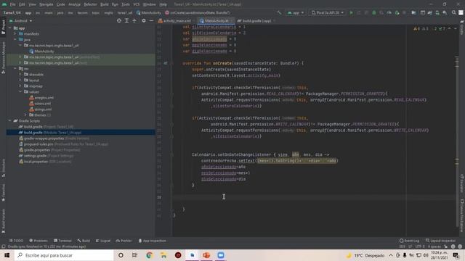Open File Explorer from the taskbar
This screenshot has width=465, height=261.
163,255
